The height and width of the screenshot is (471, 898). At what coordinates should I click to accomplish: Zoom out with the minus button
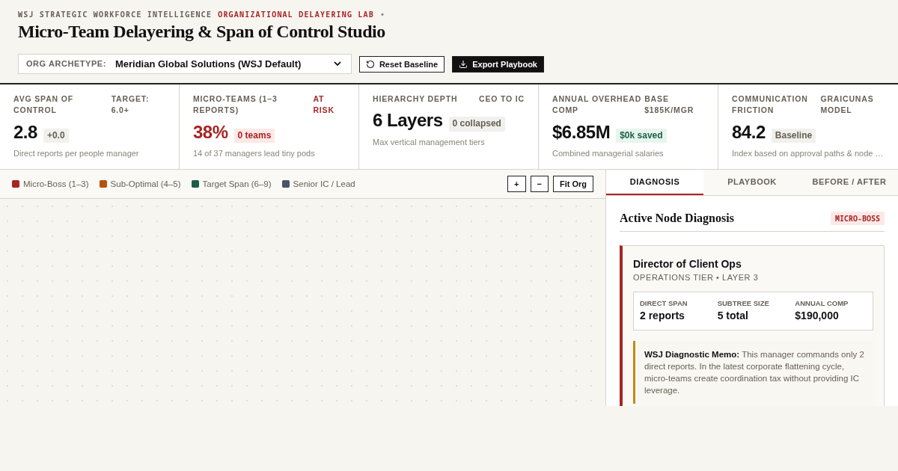(x=540, y=184)
